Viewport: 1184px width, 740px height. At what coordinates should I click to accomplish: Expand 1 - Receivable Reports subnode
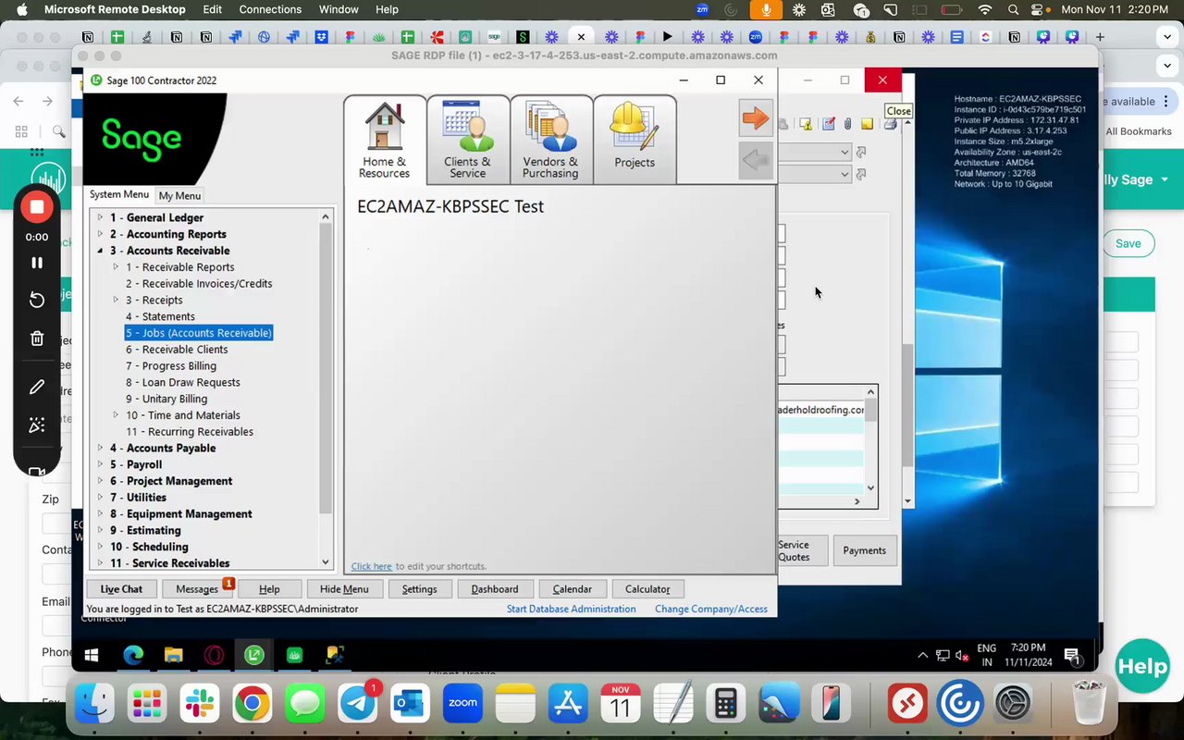point(116,267)
